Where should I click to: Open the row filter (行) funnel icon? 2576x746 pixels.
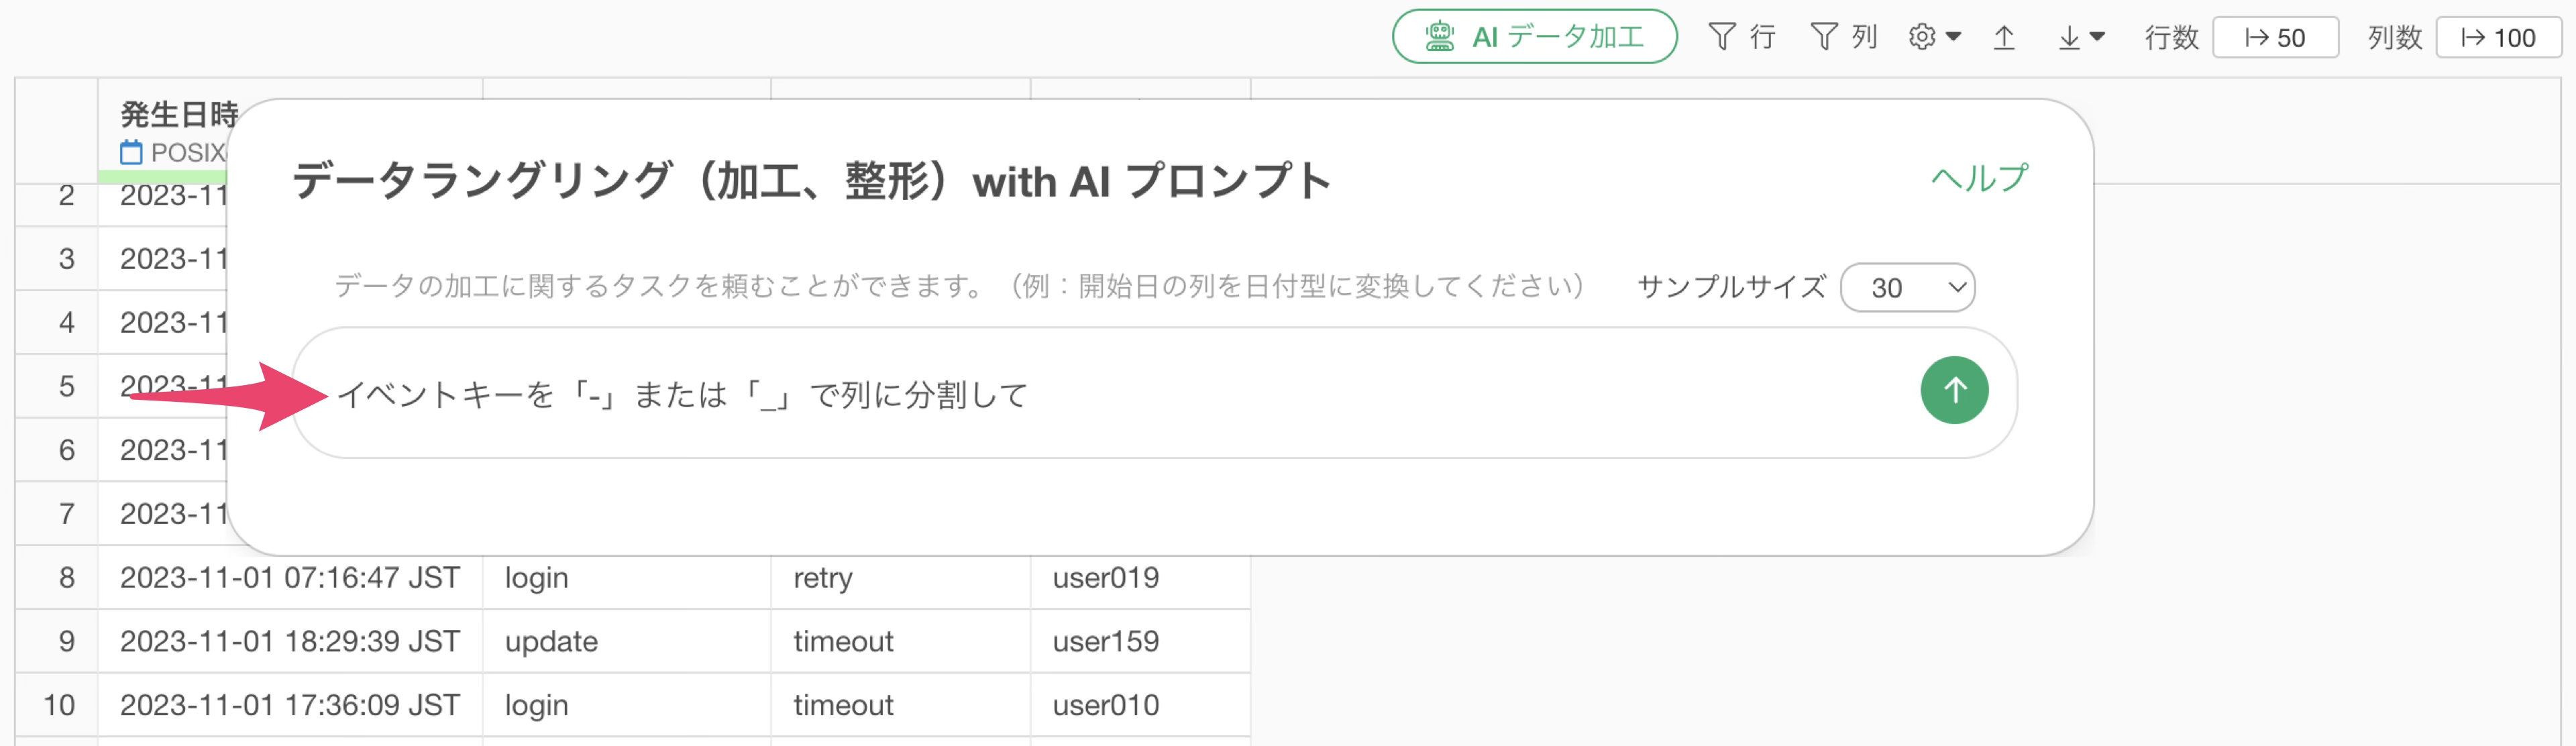coord(1721,37)
